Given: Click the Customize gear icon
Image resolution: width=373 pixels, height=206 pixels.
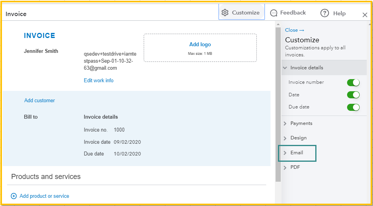Looking at the screenshot, I should (225, 13).
